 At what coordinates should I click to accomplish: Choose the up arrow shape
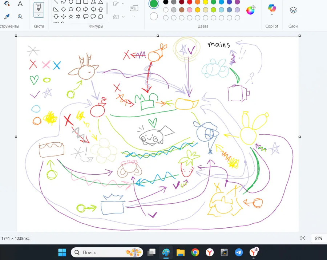pos(101,9)
